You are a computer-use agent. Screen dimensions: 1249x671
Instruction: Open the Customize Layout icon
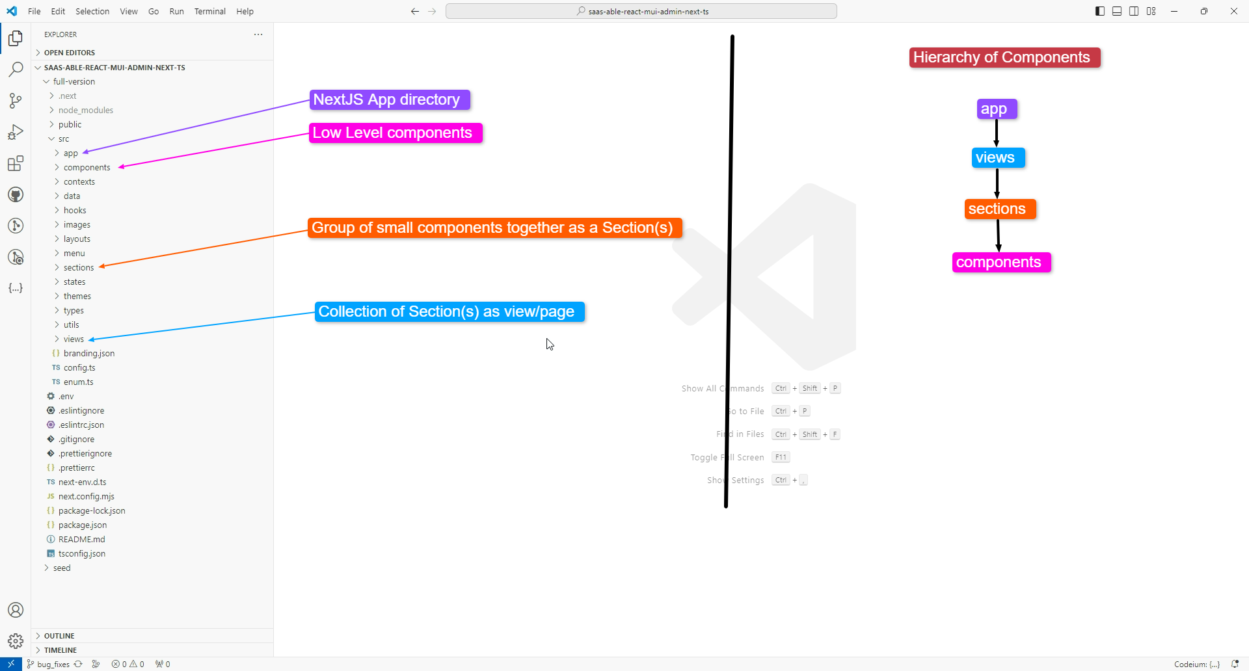(1151, 11)
